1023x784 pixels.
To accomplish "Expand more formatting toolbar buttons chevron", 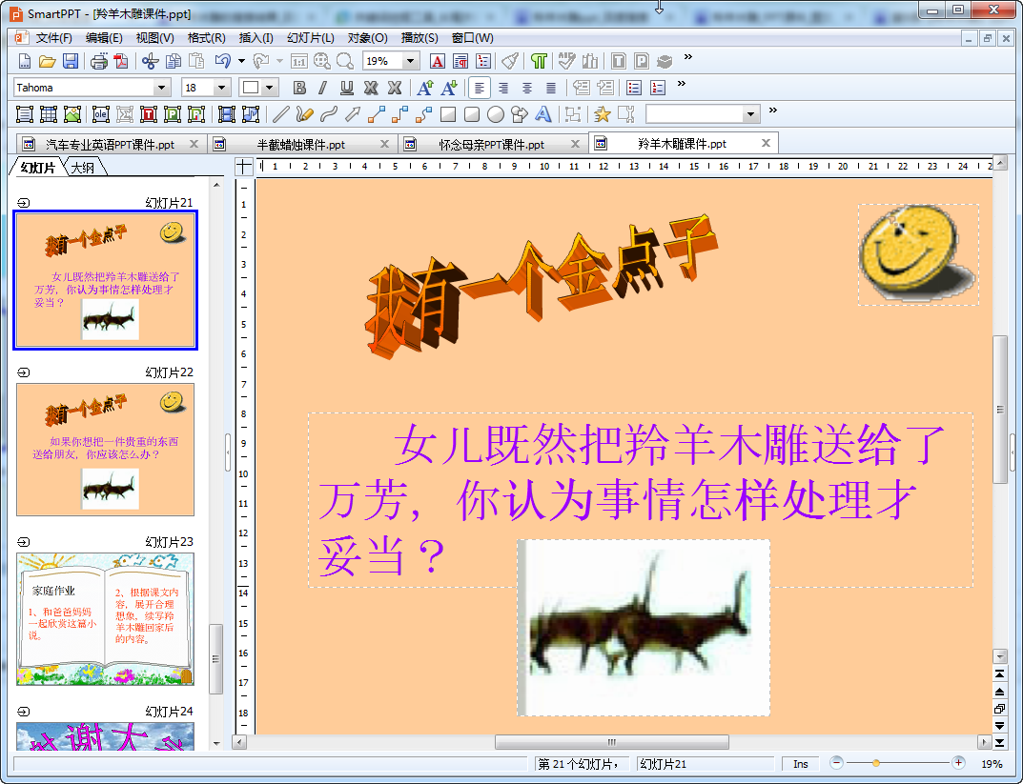I will pos(682,84).
